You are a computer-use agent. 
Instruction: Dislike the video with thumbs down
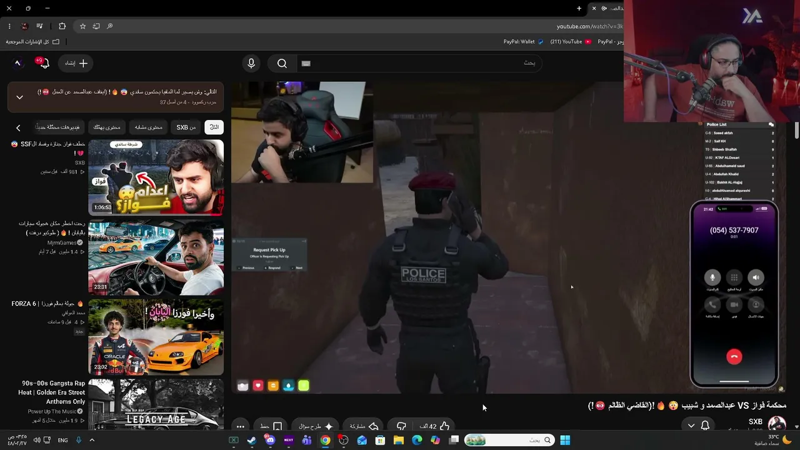pos(401,426)
